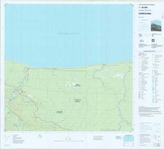Click the JAYAPURA regency label on the map

pos(60,112)
